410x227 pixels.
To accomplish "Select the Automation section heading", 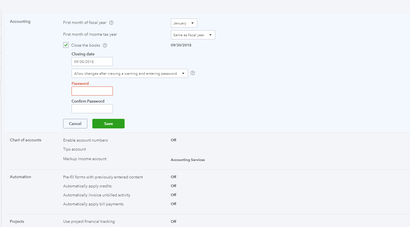I will click(x=20, y=177).
